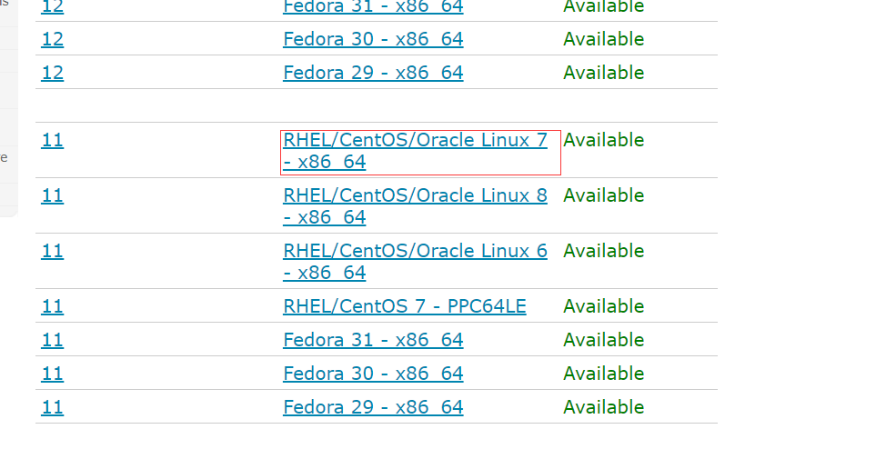Click version 11 link beside Oracle Linux 6
This screenshot has height=449, width=886.
click(x=53, y=251)
